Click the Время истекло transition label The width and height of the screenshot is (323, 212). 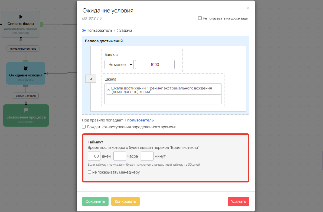26,96
